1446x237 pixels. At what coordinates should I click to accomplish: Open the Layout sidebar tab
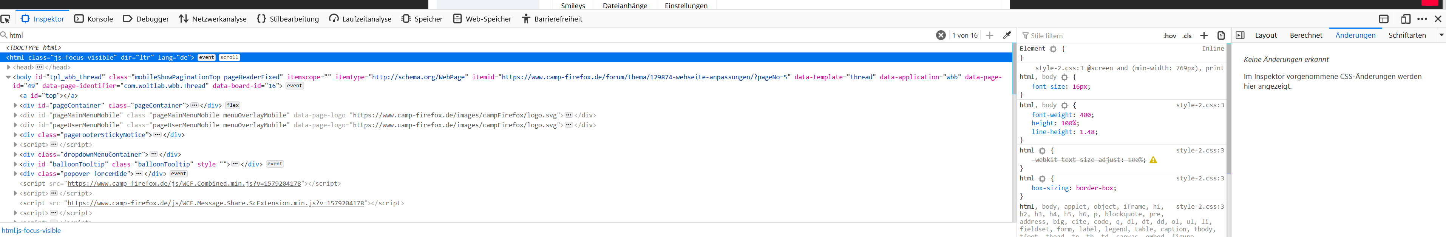(x=1266, y=35)
